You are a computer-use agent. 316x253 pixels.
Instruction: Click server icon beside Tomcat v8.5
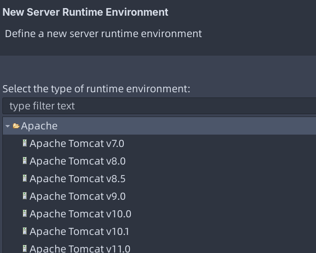(x=25, y=178)
